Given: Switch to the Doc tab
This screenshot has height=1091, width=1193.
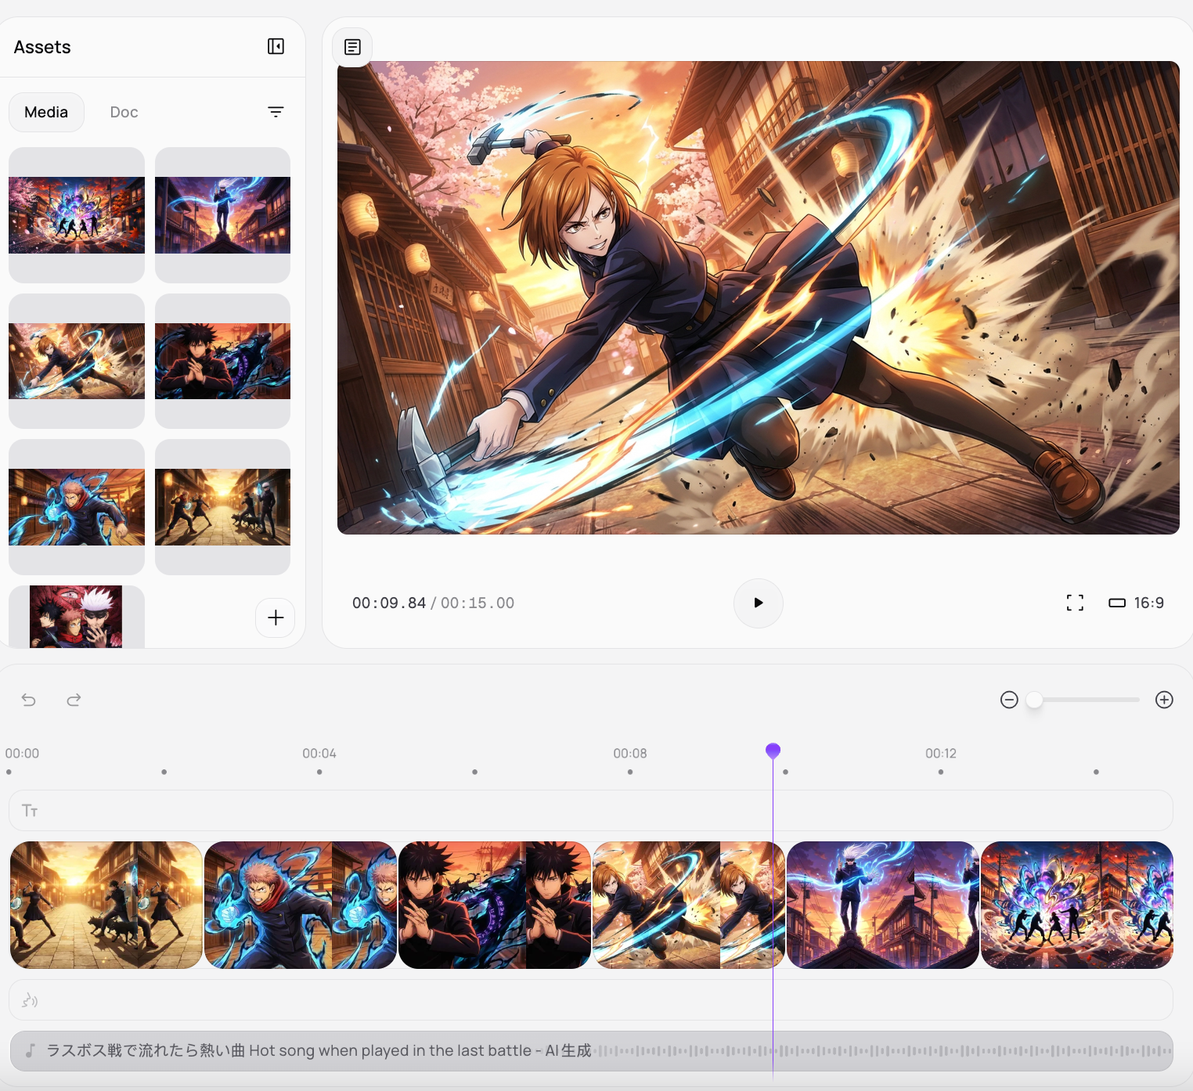Looking at the screenshot, I should [124, 112].
